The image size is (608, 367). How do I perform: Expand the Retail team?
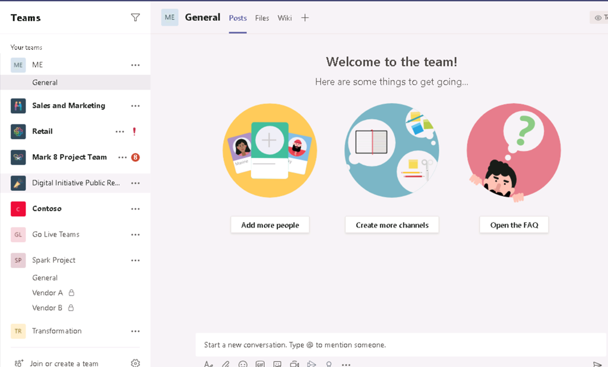pos(42,131)
